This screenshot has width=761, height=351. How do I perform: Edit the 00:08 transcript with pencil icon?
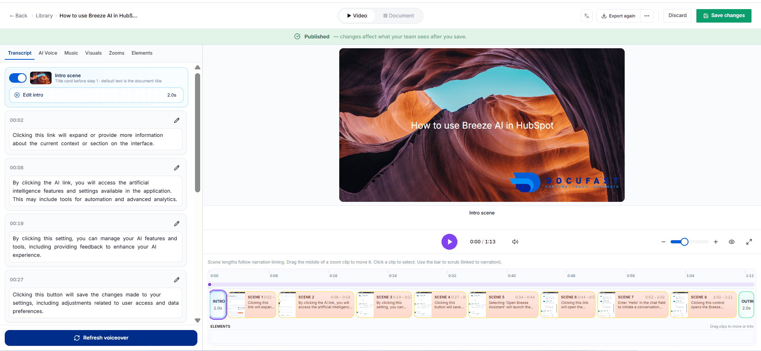[177, 168]
